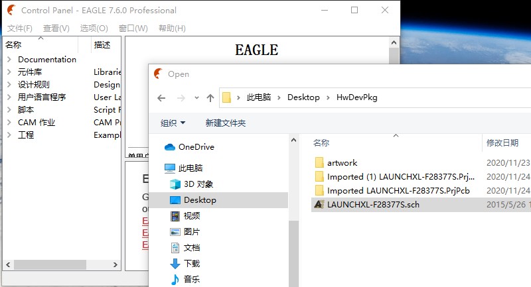Expand the CAM 作业 tree node

[x=9, y=123]
